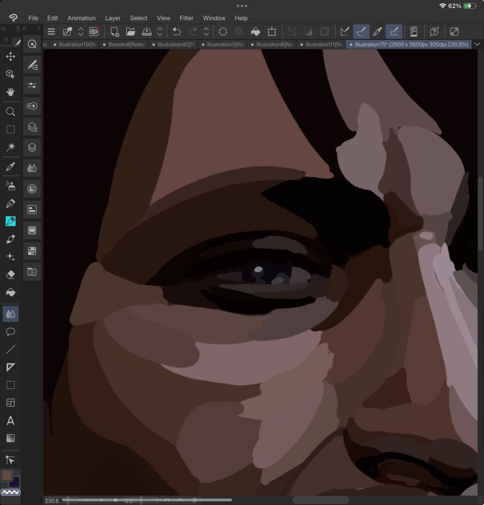The height and width of the screenshot is (505, 484).
Task: Save the illustration using command bar
Action: coord(147,31)
